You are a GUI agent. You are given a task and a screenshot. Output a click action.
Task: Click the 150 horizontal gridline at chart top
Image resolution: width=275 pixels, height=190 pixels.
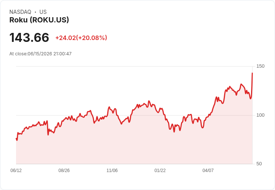click(x=135, y=66)
